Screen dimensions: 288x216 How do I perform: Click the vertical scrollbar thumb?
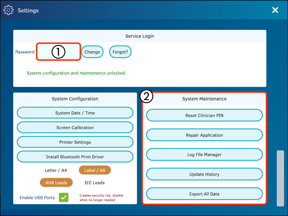pos(280,178)
